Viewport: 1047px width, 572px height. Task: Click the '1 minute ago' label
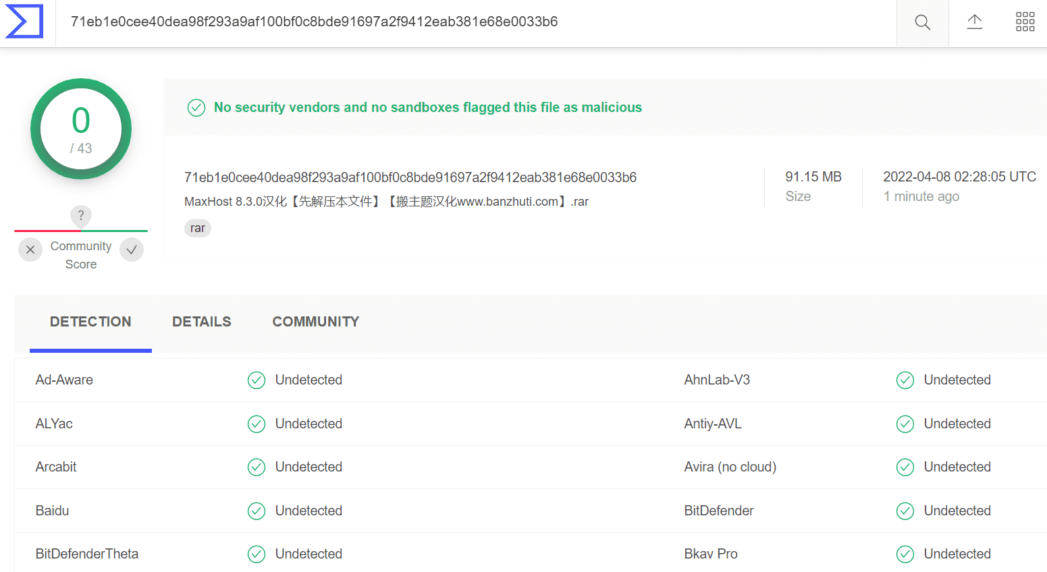[921, 196]
